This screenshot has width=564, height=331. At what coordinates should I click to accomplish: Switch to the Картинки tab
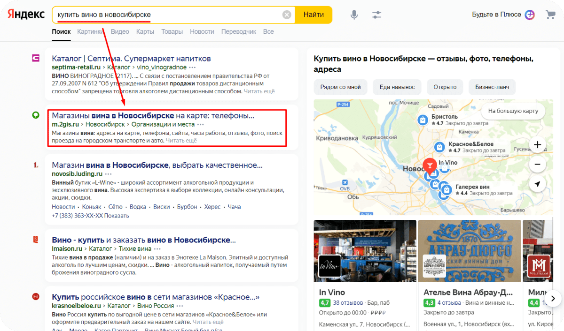point(90,31)
